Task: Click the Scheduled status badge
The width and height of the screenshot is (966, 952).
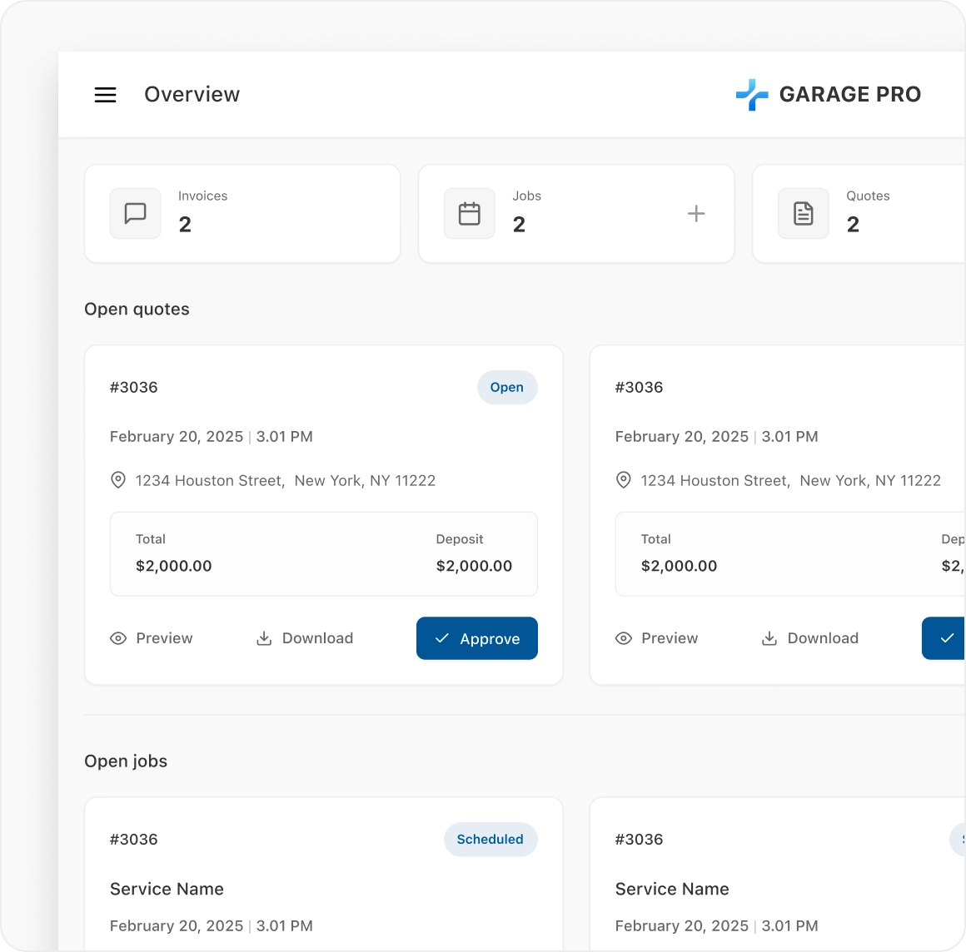Action: [x=490, y=840]
